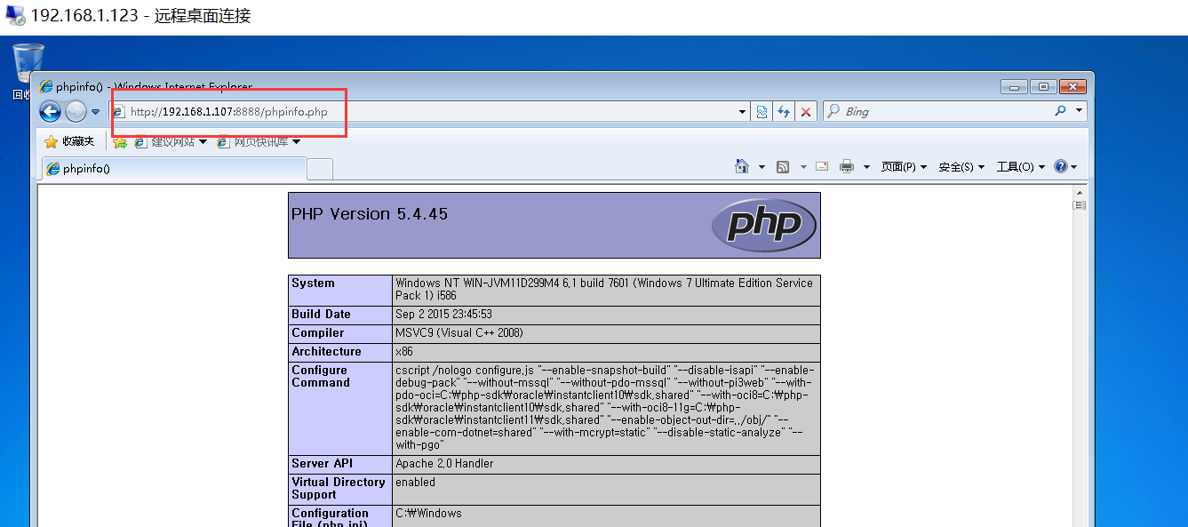
Task: Click the 'System' row label
Action: [x=313, y=283]
